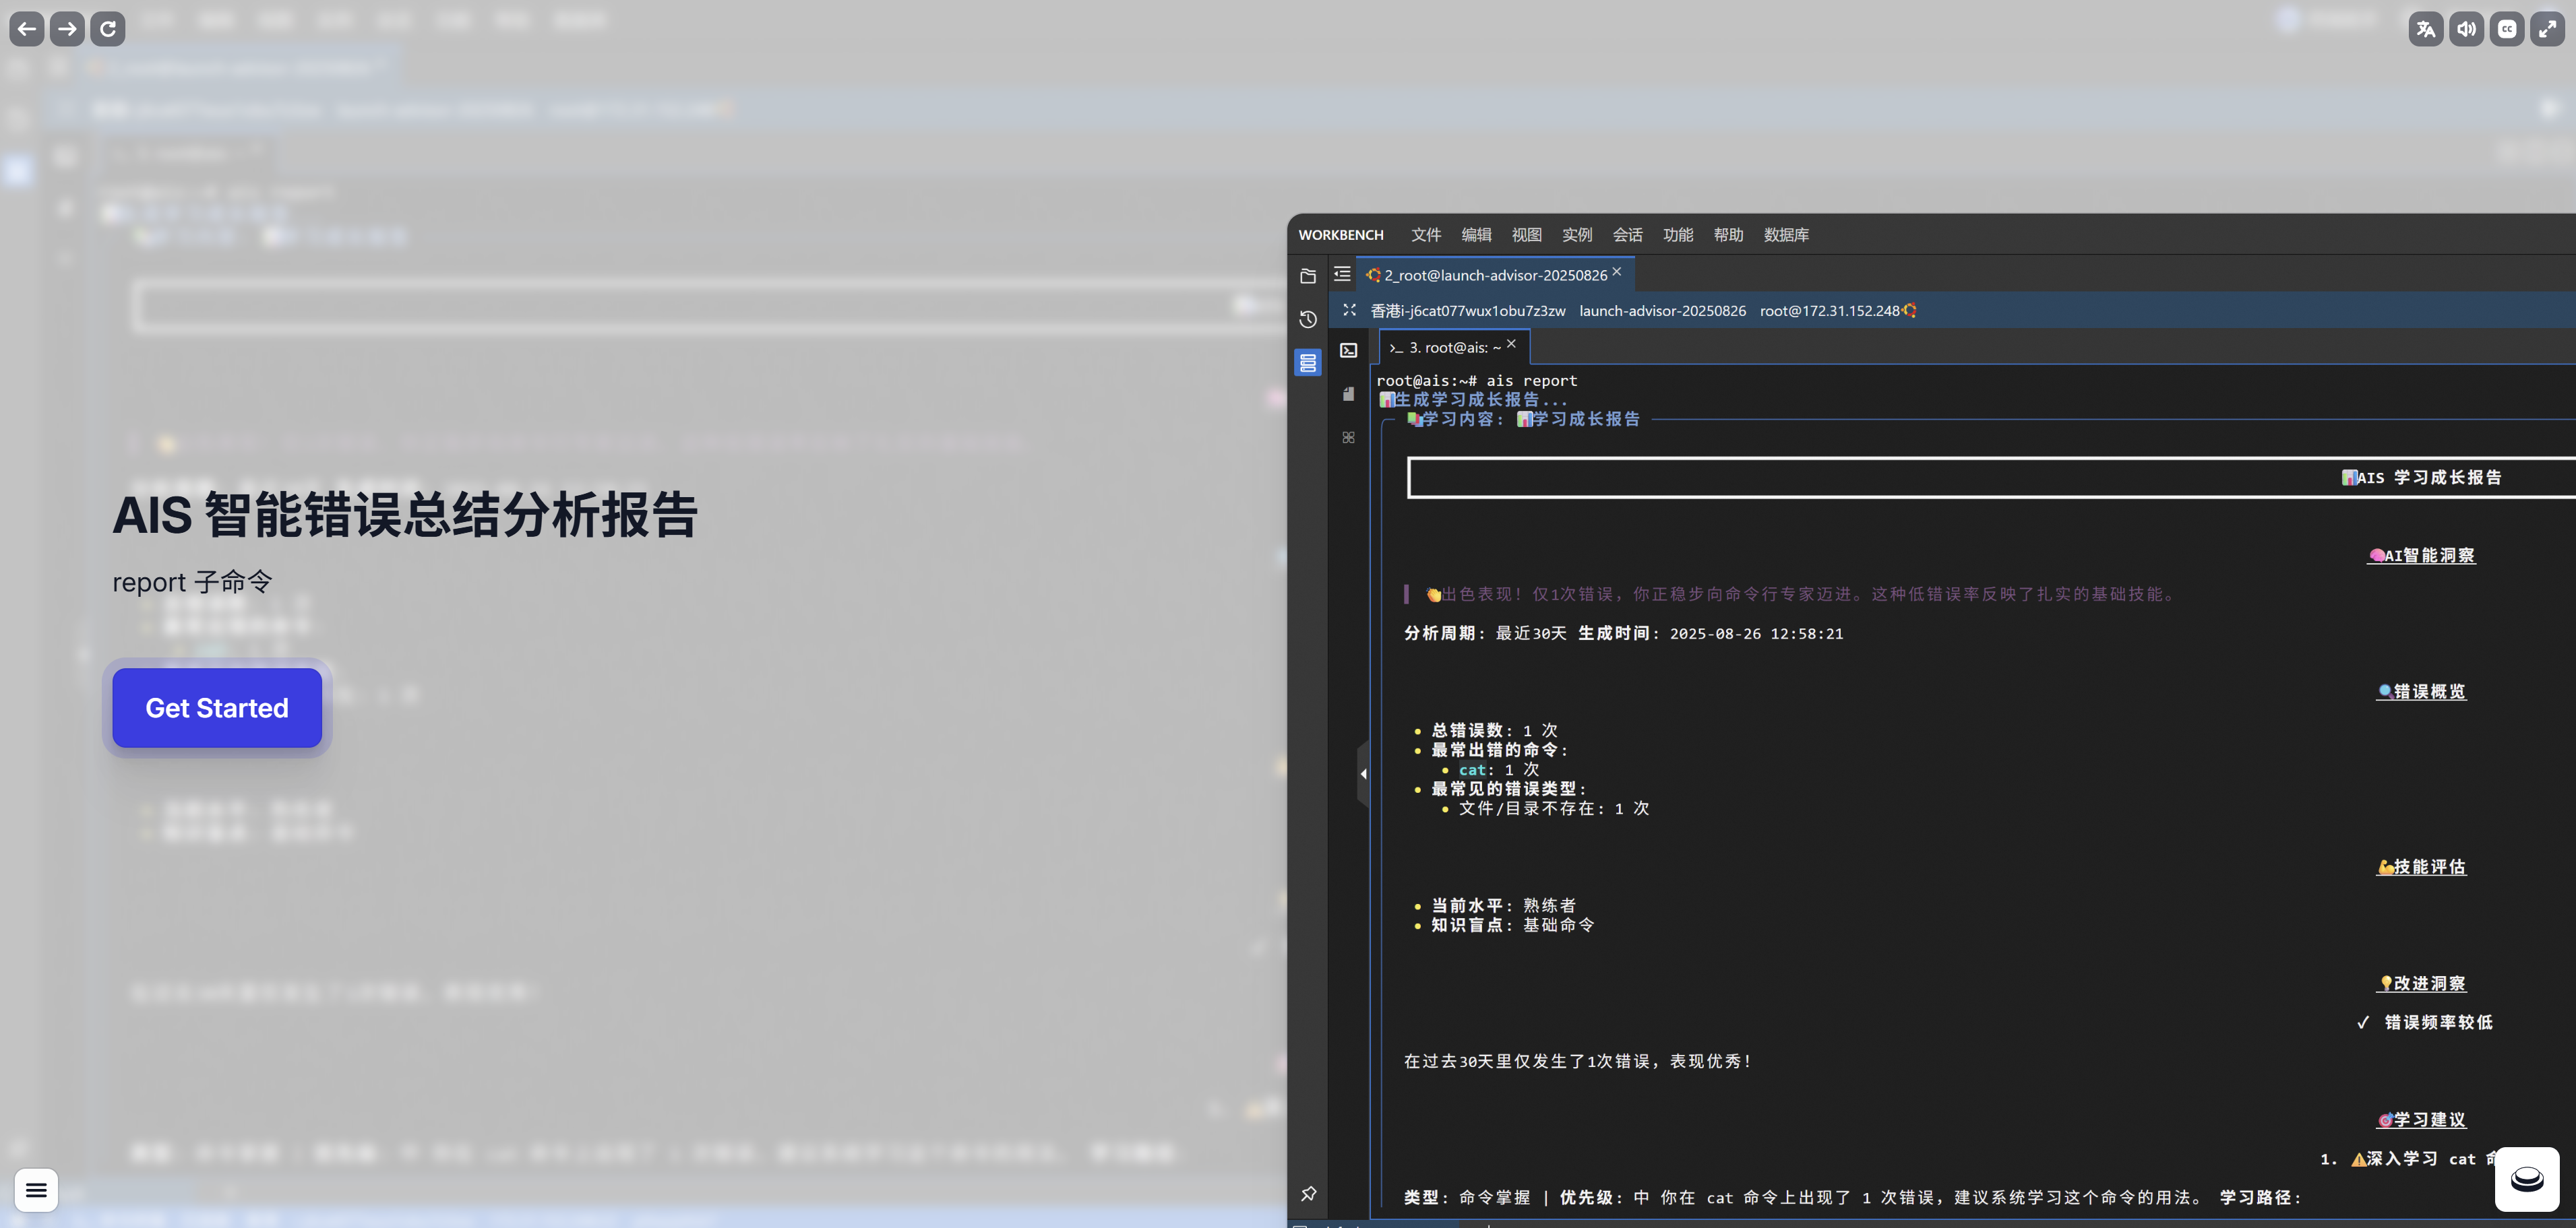2576x1228 pixels.
Task: Open the grid apps icon in inner sidebar
Action: pos(1349,438)
